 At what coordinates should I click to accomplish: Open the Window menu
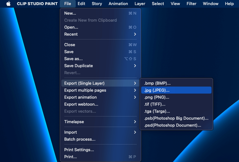[211, 4]
